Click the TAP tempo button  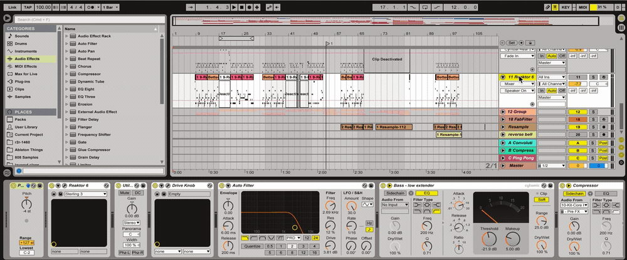[28, 7]
